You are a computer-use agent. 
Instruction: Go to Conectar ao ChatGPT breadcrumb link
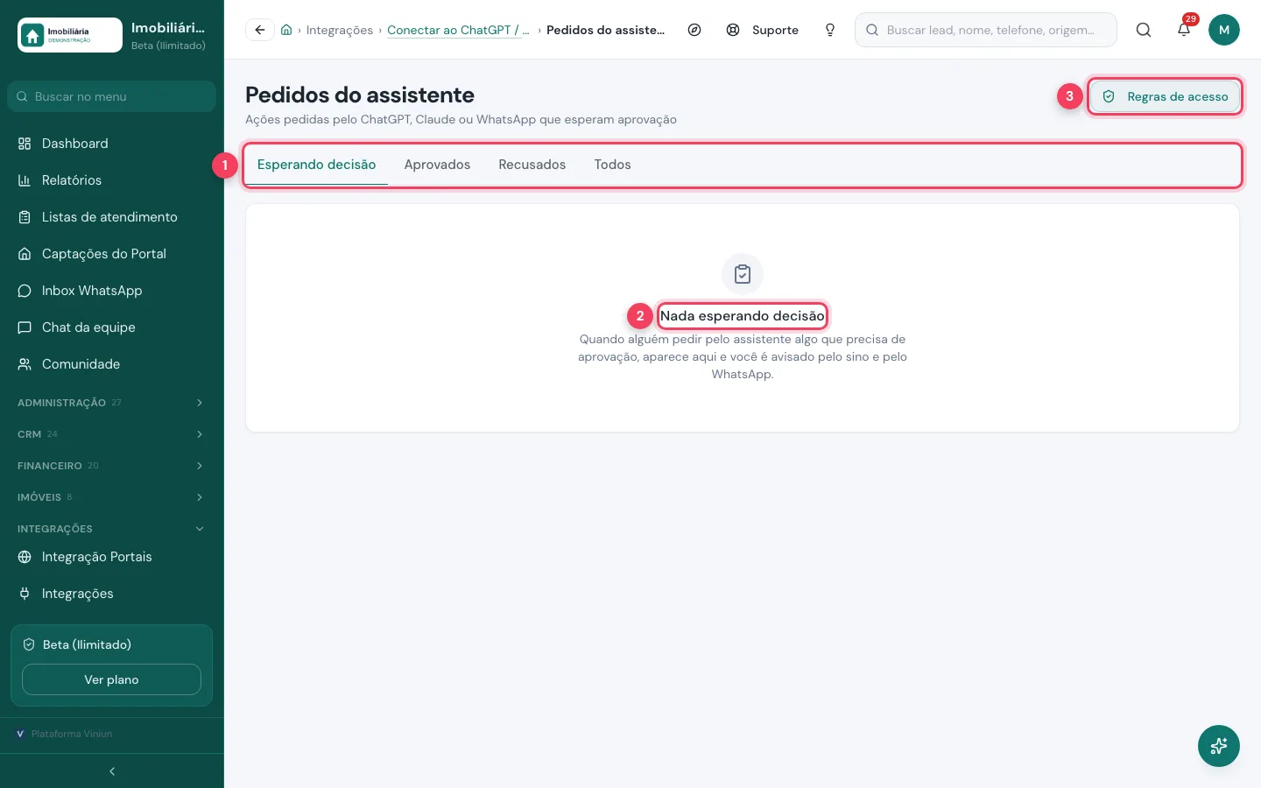point(458,30)
